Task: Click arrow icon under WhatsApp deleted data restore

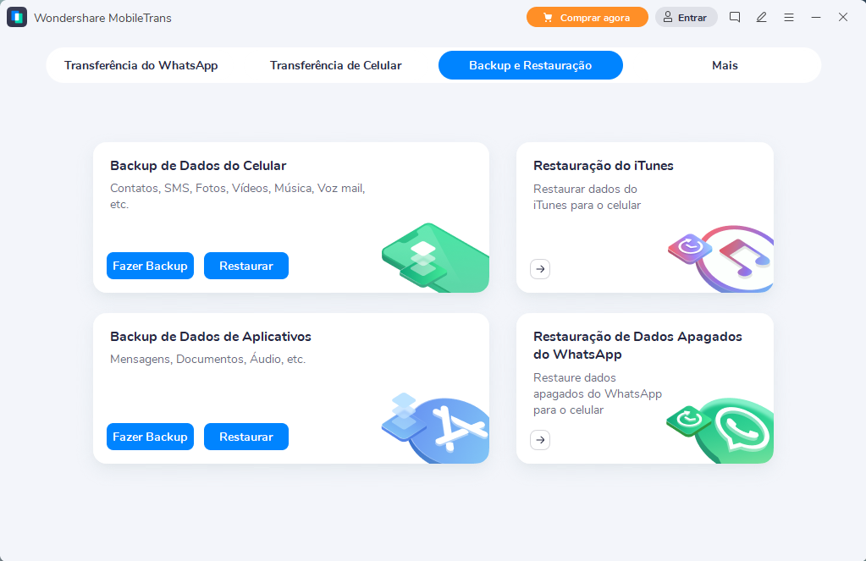Action: click(540, 440)
